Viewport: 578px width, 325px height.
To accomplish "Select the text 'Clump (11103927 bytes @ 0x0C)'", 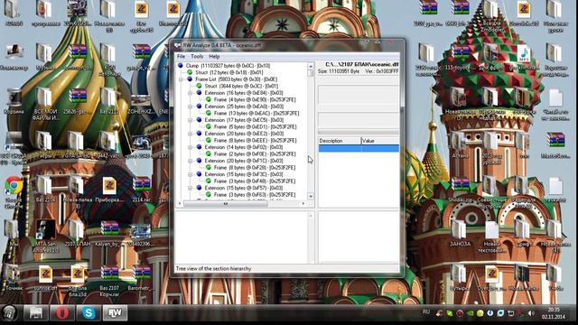I will coord(218,66).
